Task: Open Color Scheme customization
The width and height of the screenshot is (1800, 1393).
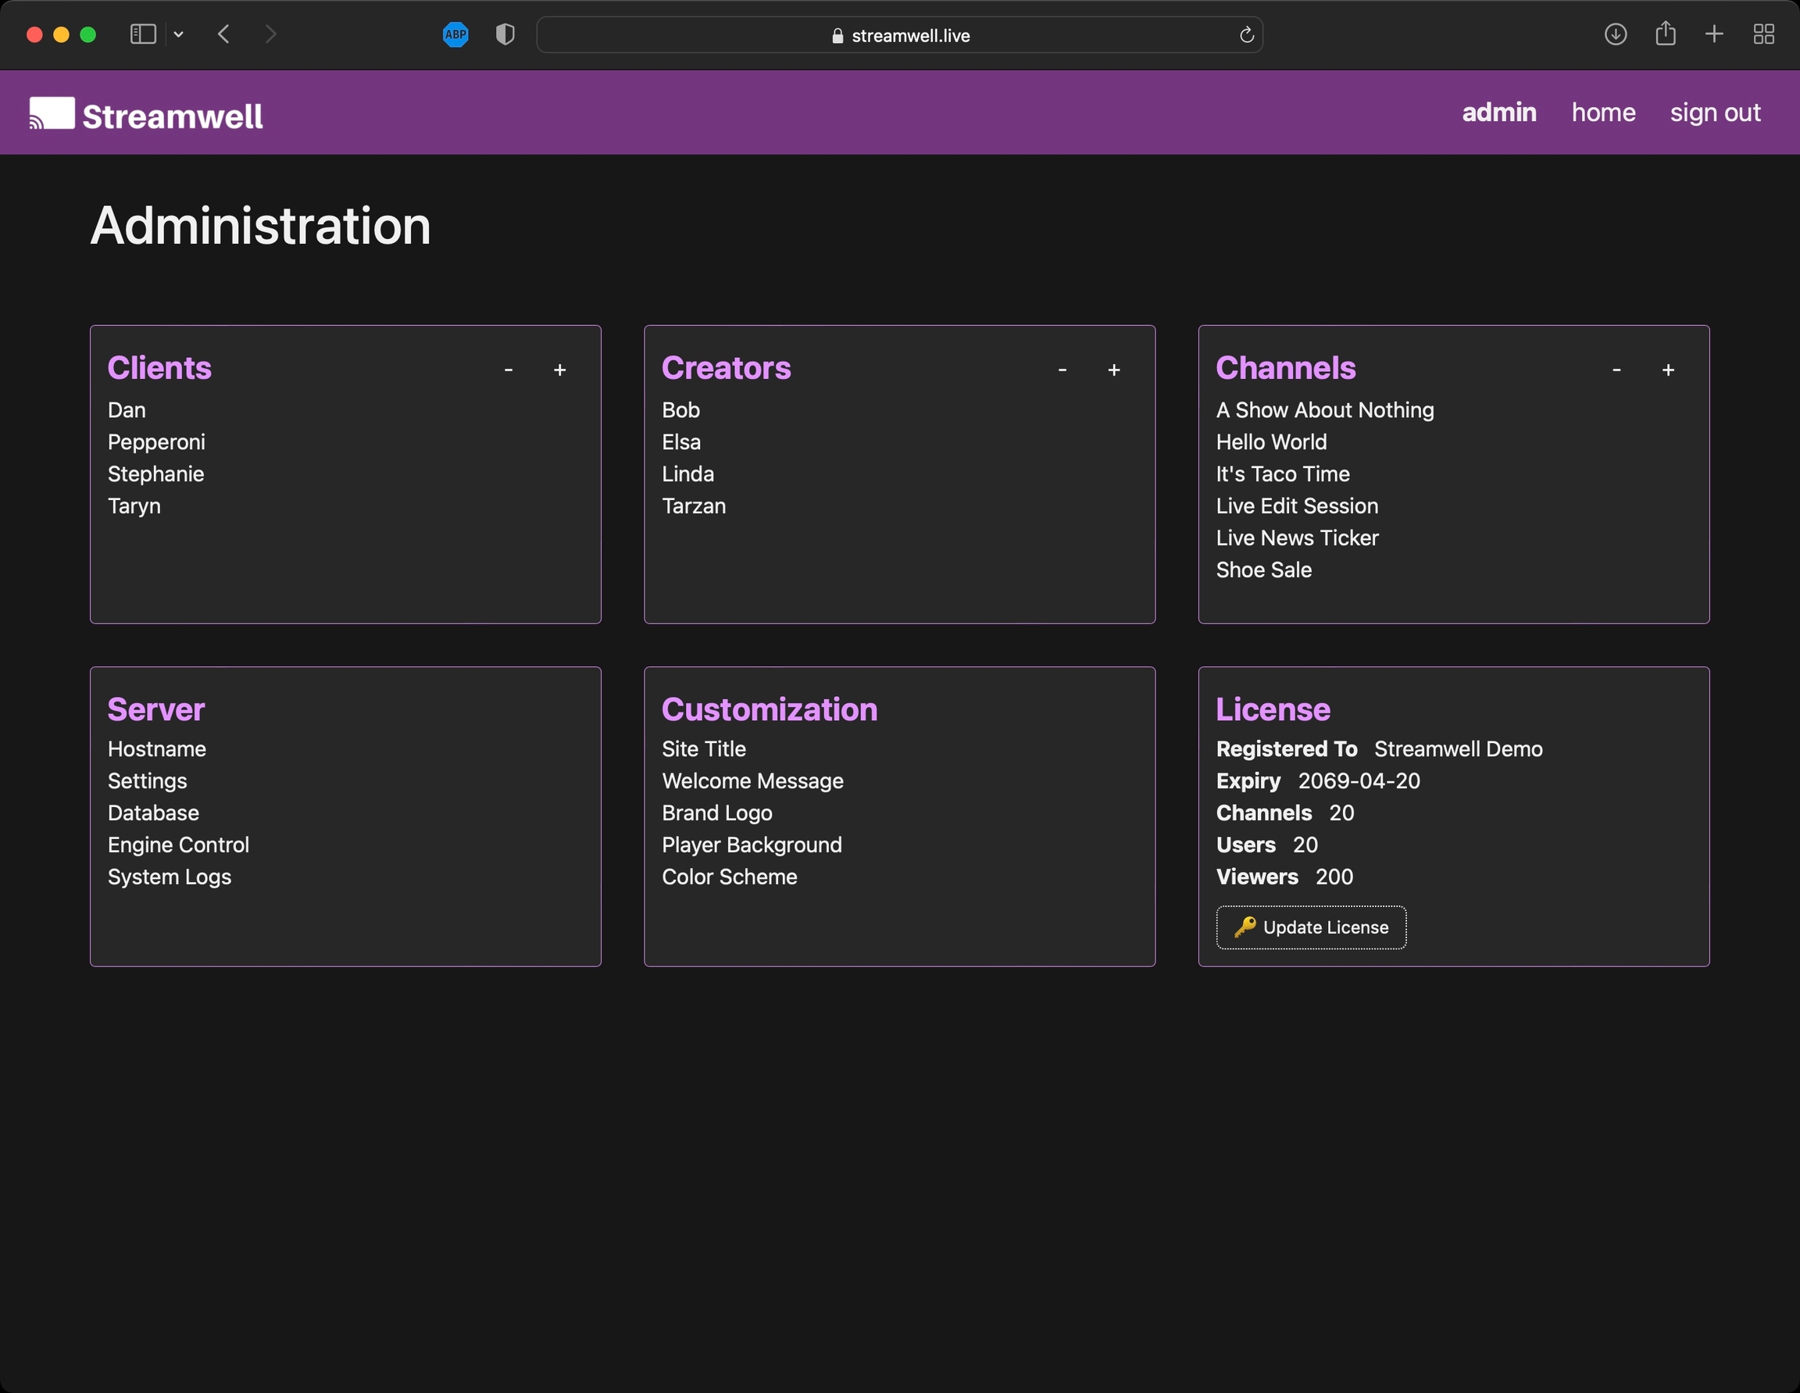Action: (729, 876)
